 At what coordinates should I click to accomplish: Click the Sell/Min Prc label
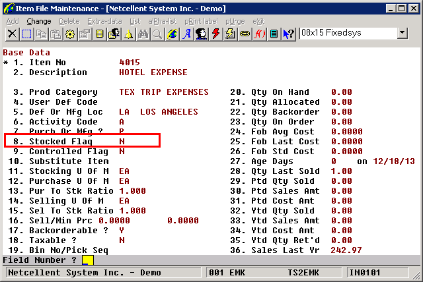61,221
